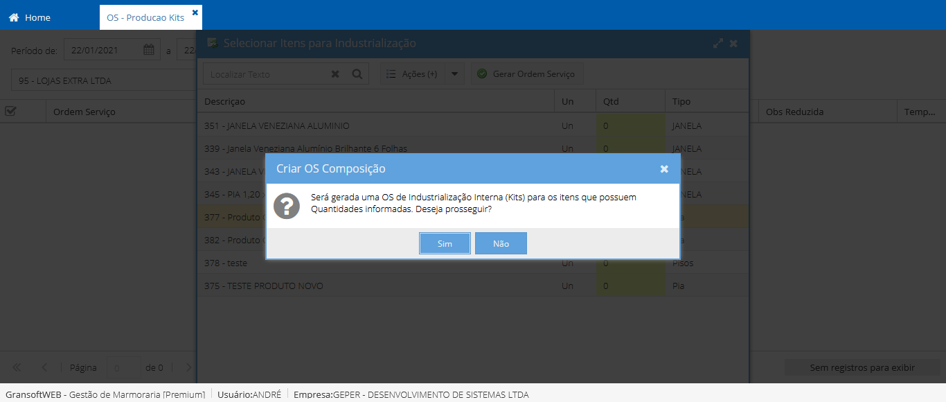Expand the Ações dropdown arrow
The width and height of the screenshot is (946, 402).
(455, 74)
